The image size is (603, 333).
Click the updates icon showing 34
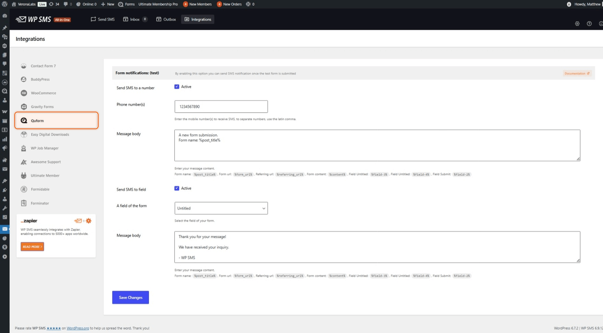54,4
